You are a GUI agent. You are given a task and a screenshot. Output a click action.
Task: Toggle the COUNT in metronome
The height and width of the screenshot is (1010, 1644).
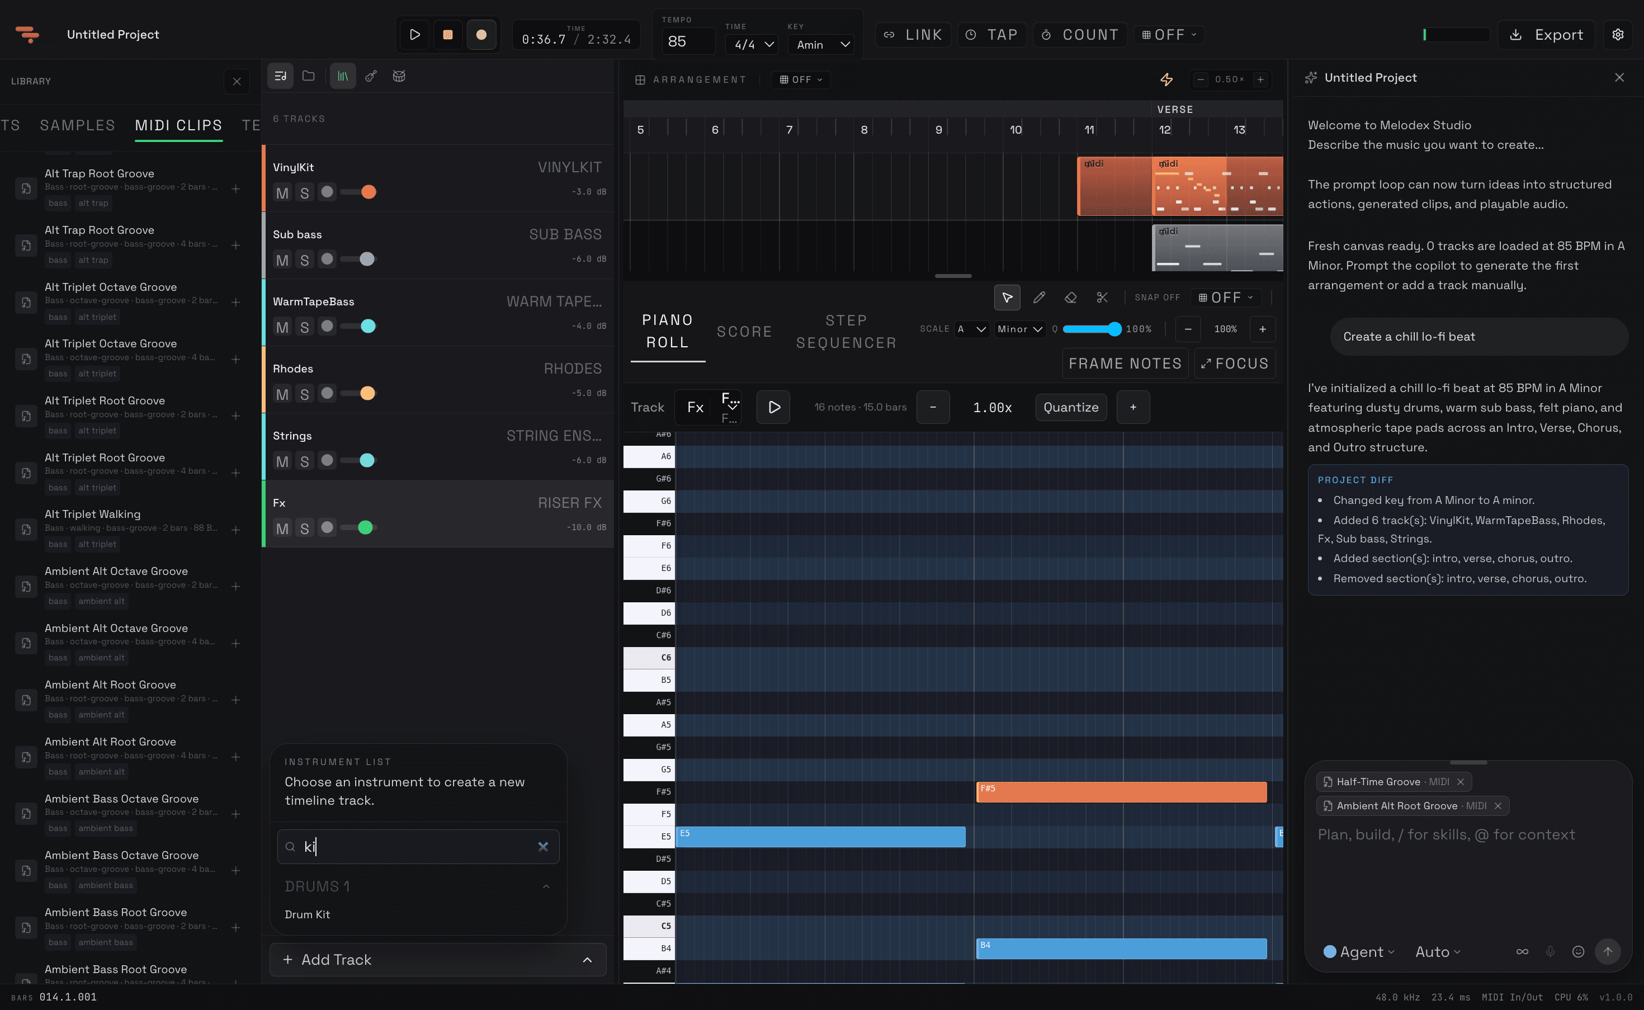tap(1080, 35)
